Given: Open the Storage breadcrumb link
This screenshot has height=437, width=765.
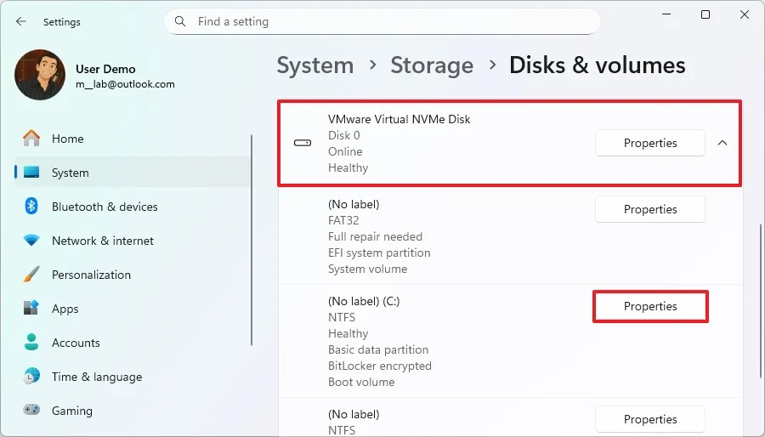Looking at the screenshot, I should click(432, 65).
